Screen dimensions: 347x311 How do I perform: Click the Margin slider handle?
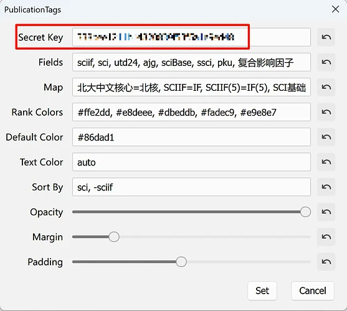[114, 237]
